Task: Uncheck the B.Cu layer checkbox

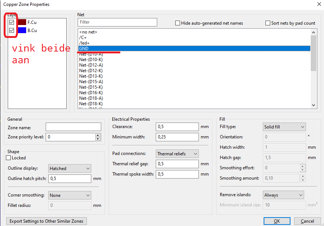Action: click(x=12, y=31)
